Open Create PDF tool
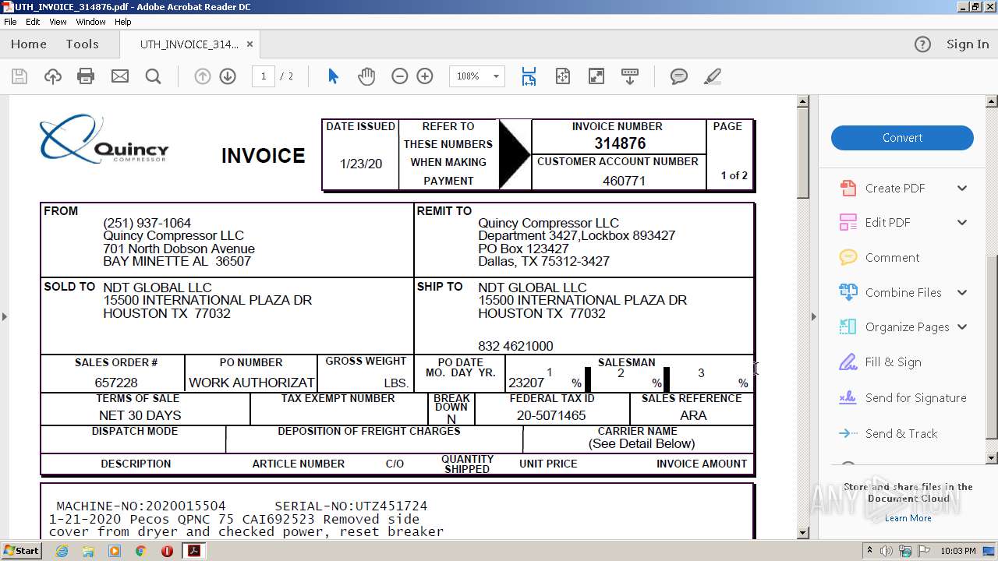Screen dimensions: 998x561 click(895, 188)
